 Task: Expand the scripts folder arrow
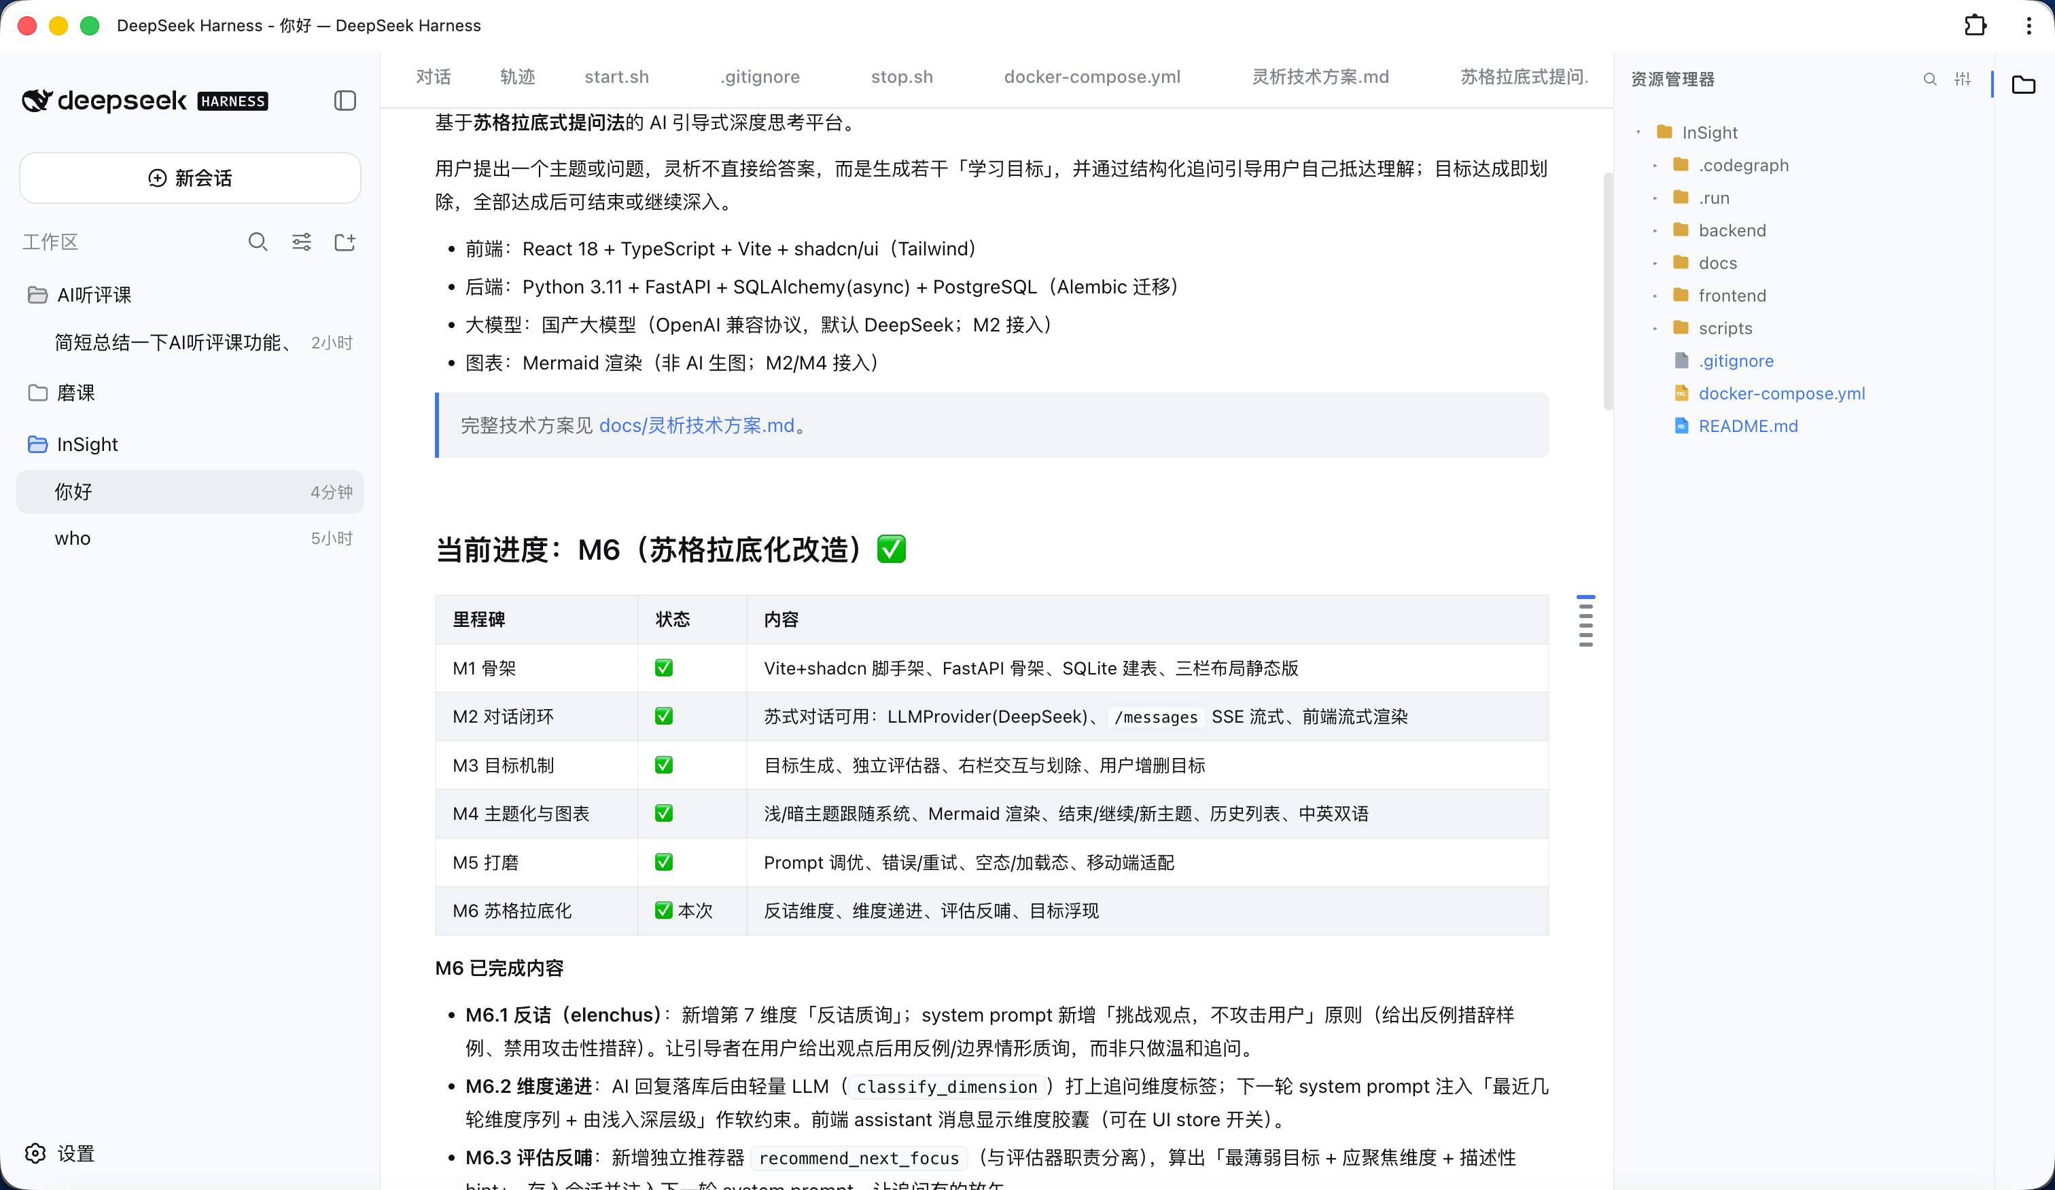click(1655, 329)
